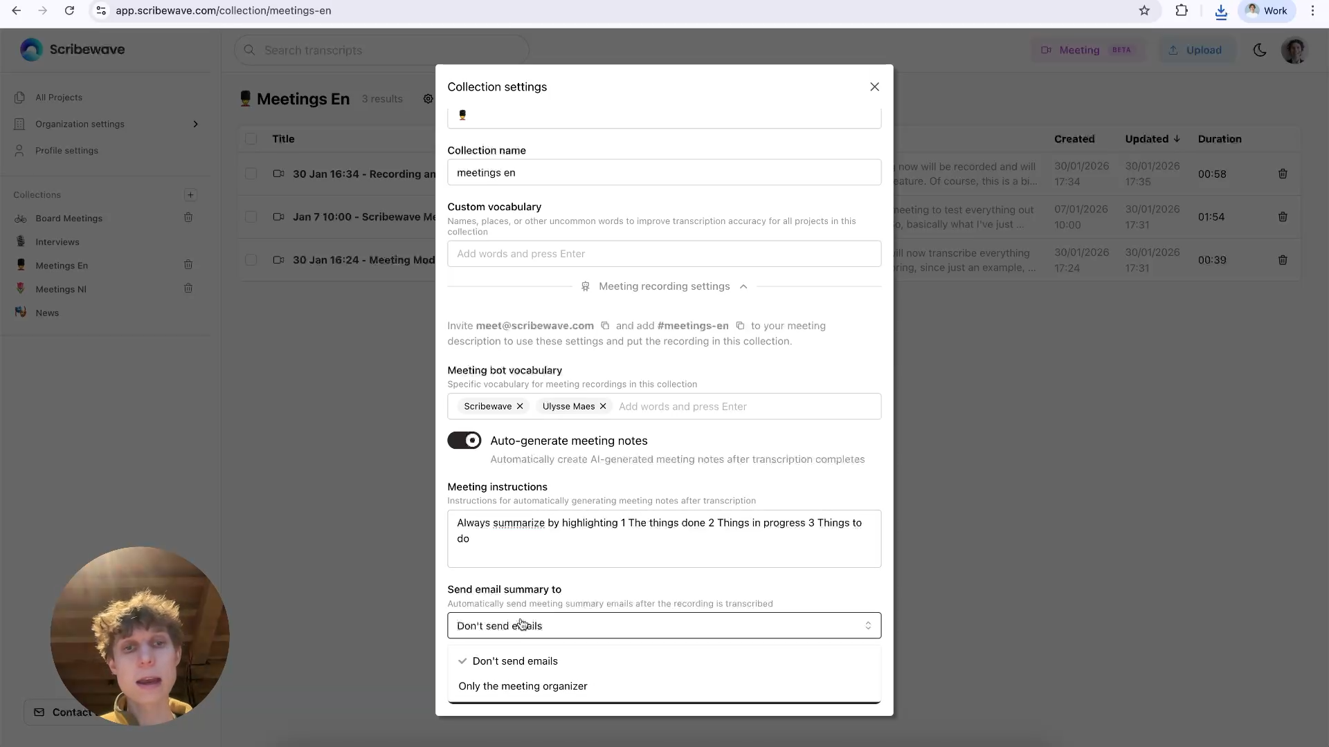Check the select-all checkbox beside Title
Screen dimensions: 1329x747
click(251, 139)
